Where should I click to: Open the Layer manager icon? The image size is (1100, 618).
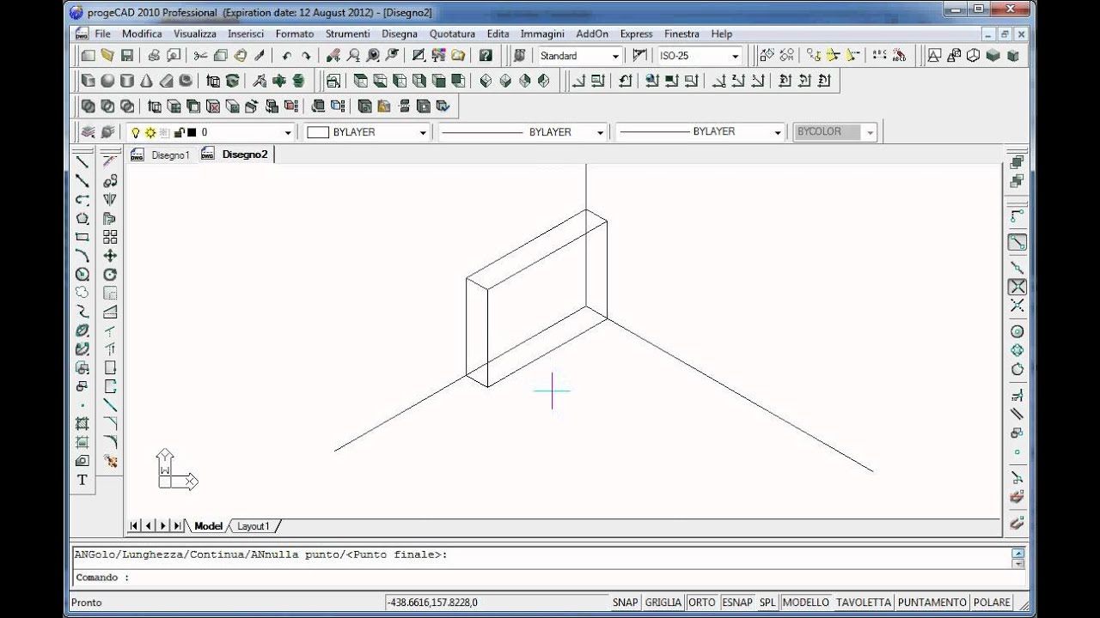[88, 132]
